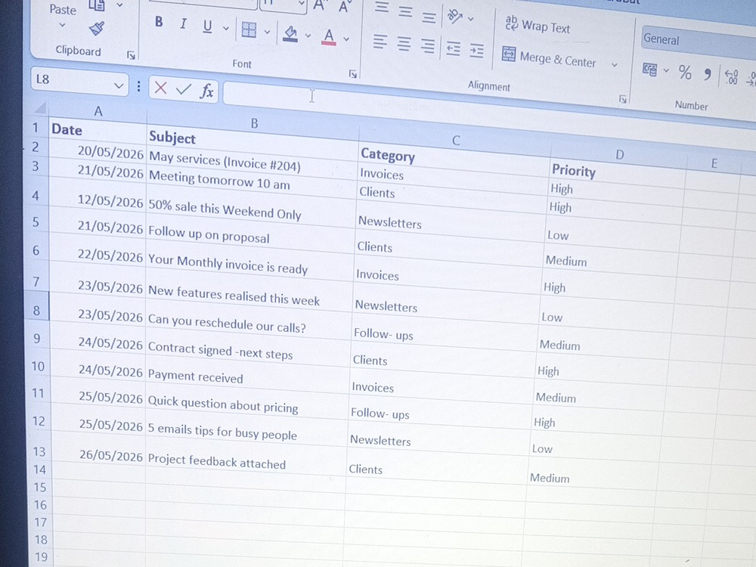Select the "Priority" header cell
This screenshot has width=756, height=567.
[x=618, y=172]
